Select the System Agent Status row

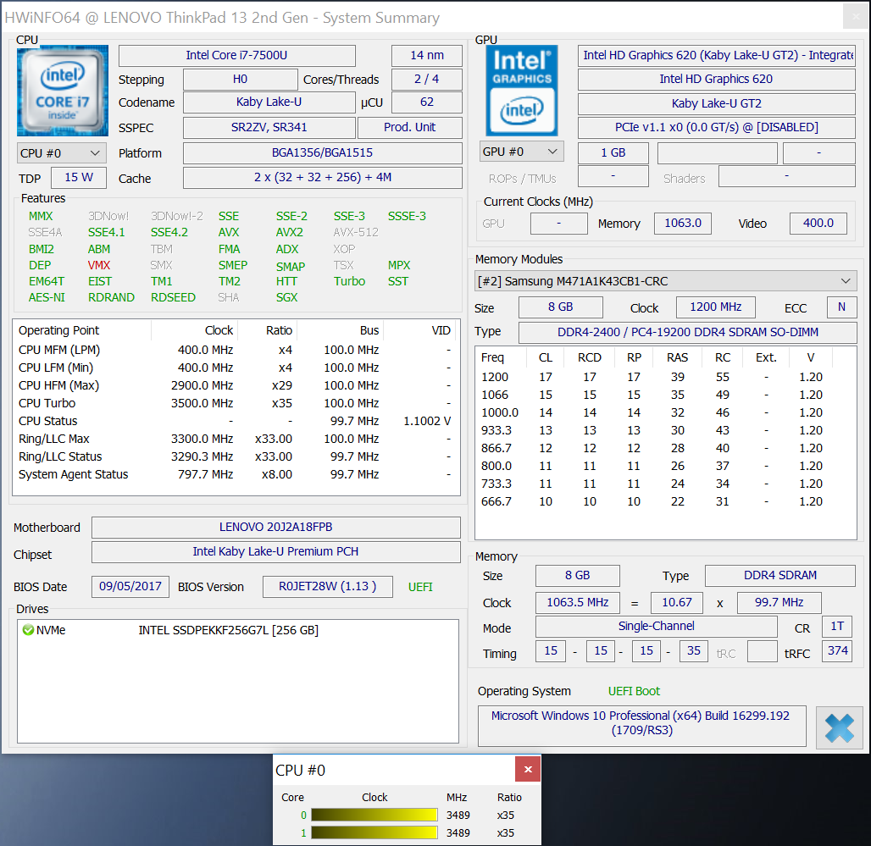point(236,474)
